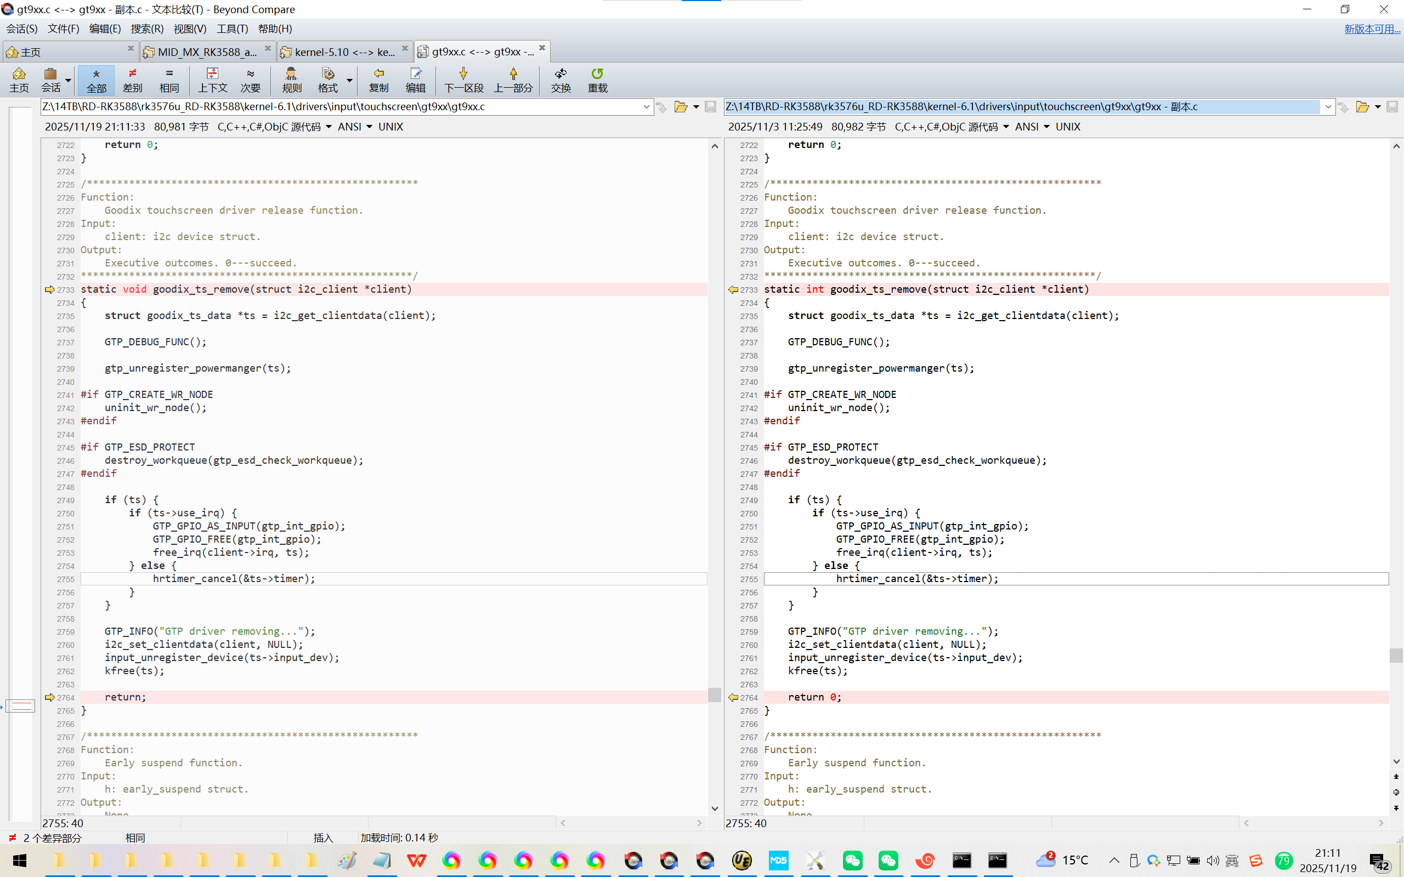Click the Swap sides (交换) icon
Screen dimensions: 1404x877
pos(561,79)
